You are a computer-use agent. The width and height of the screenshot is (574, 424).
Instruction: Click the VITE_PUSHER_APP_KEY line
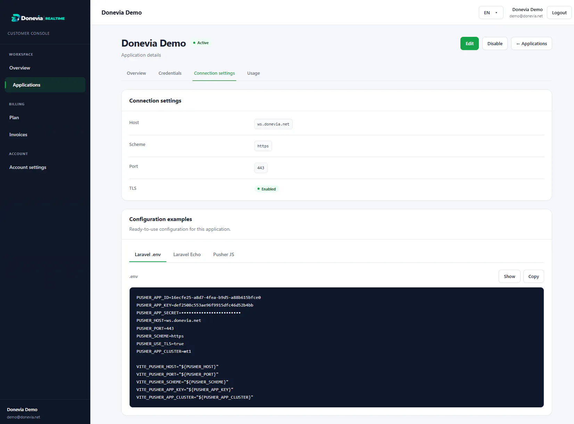click(x=185, y=390)
